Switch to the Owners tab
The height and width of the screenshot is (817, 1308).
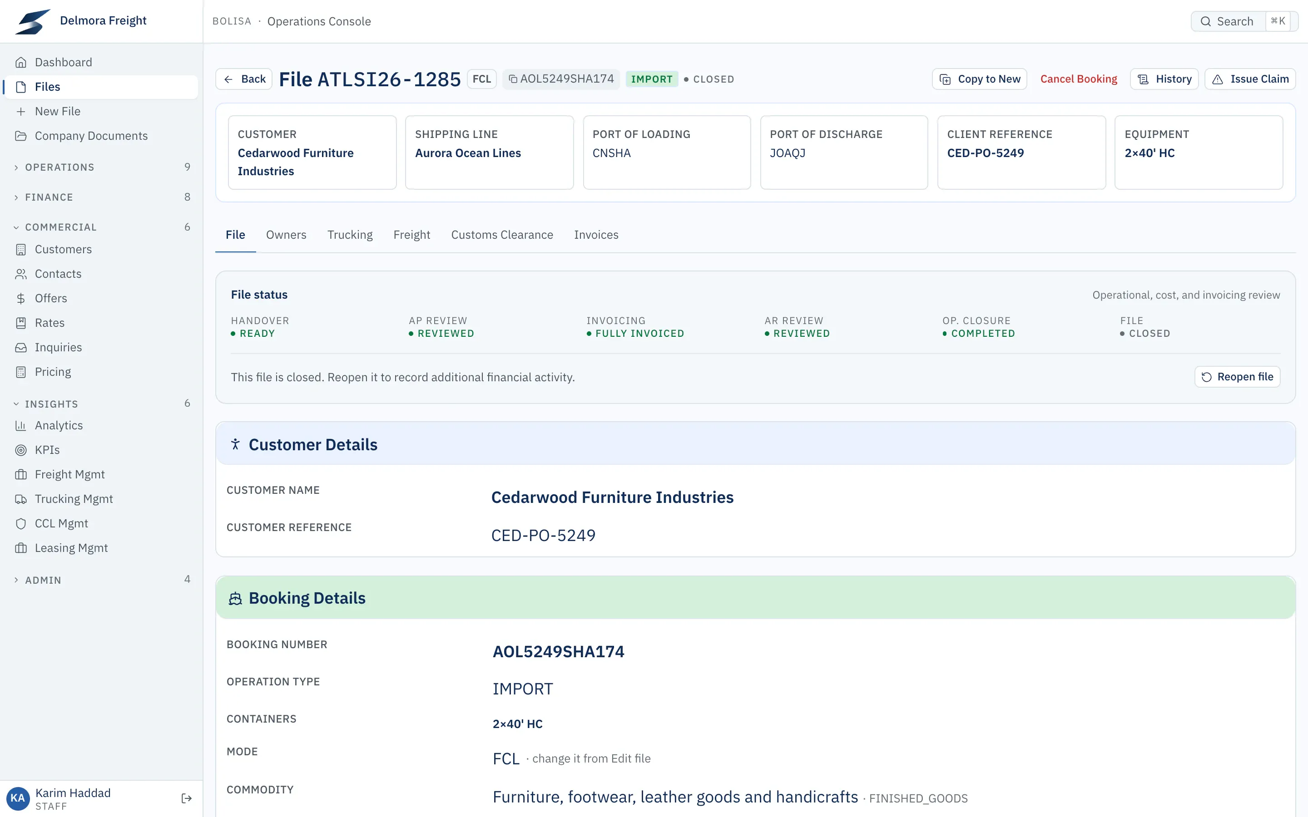[286, 235]
